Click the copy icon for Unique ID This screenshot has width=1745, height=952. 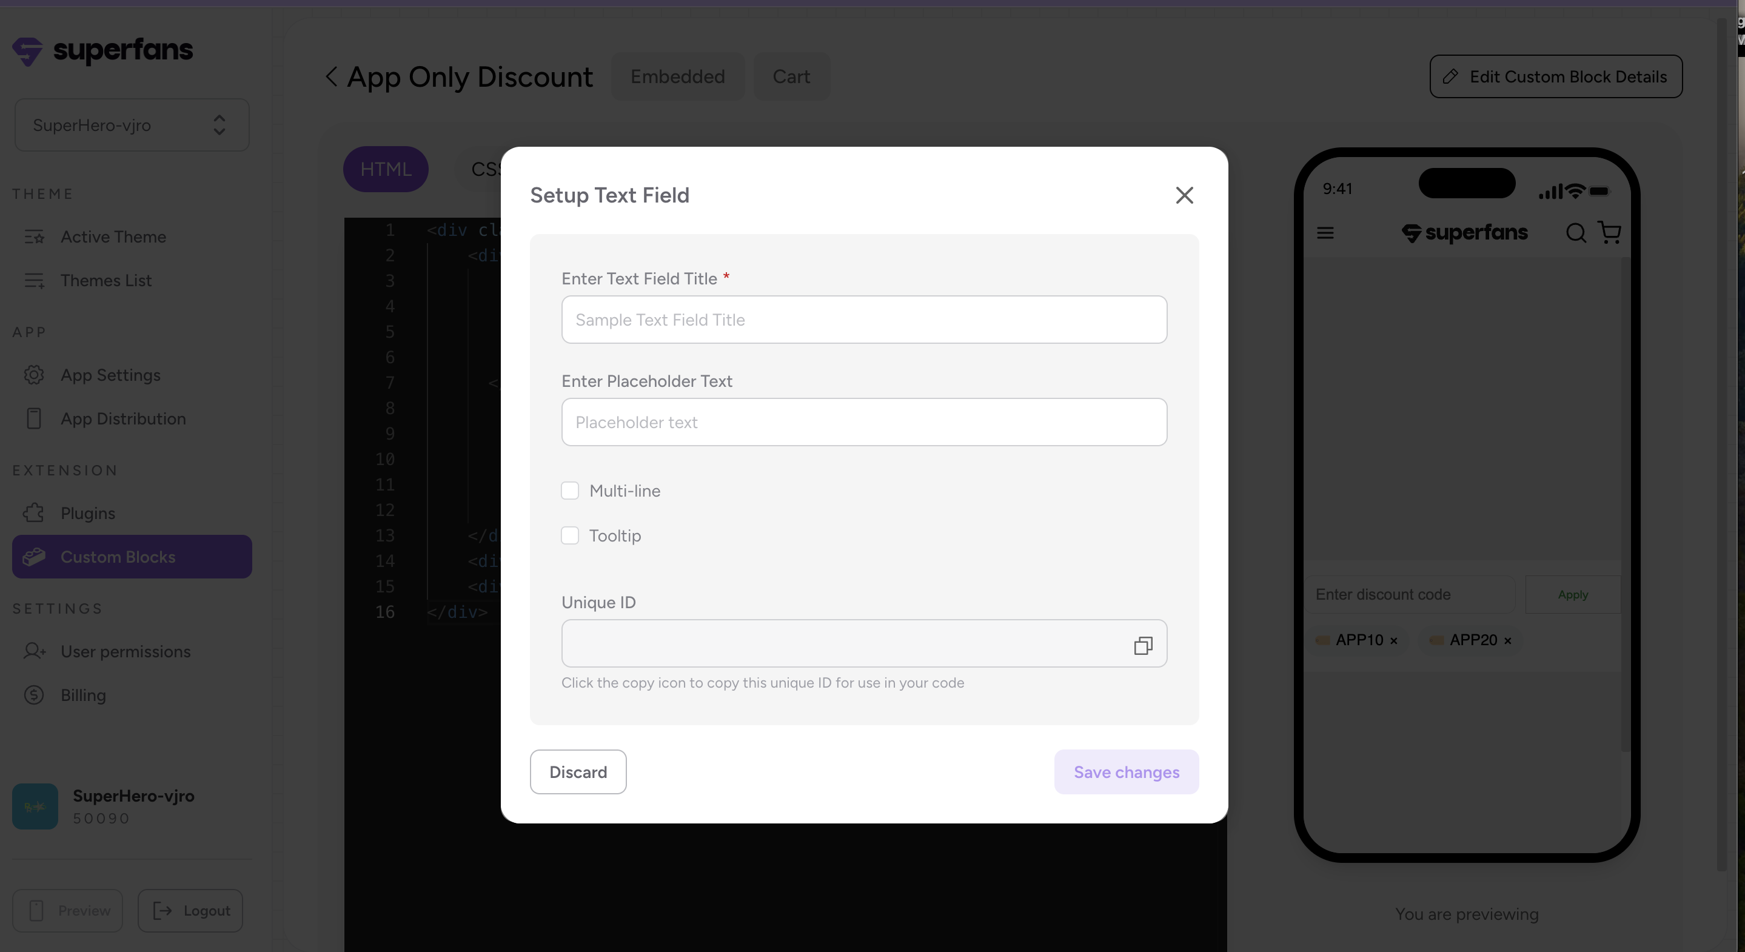click(1143, 645)
